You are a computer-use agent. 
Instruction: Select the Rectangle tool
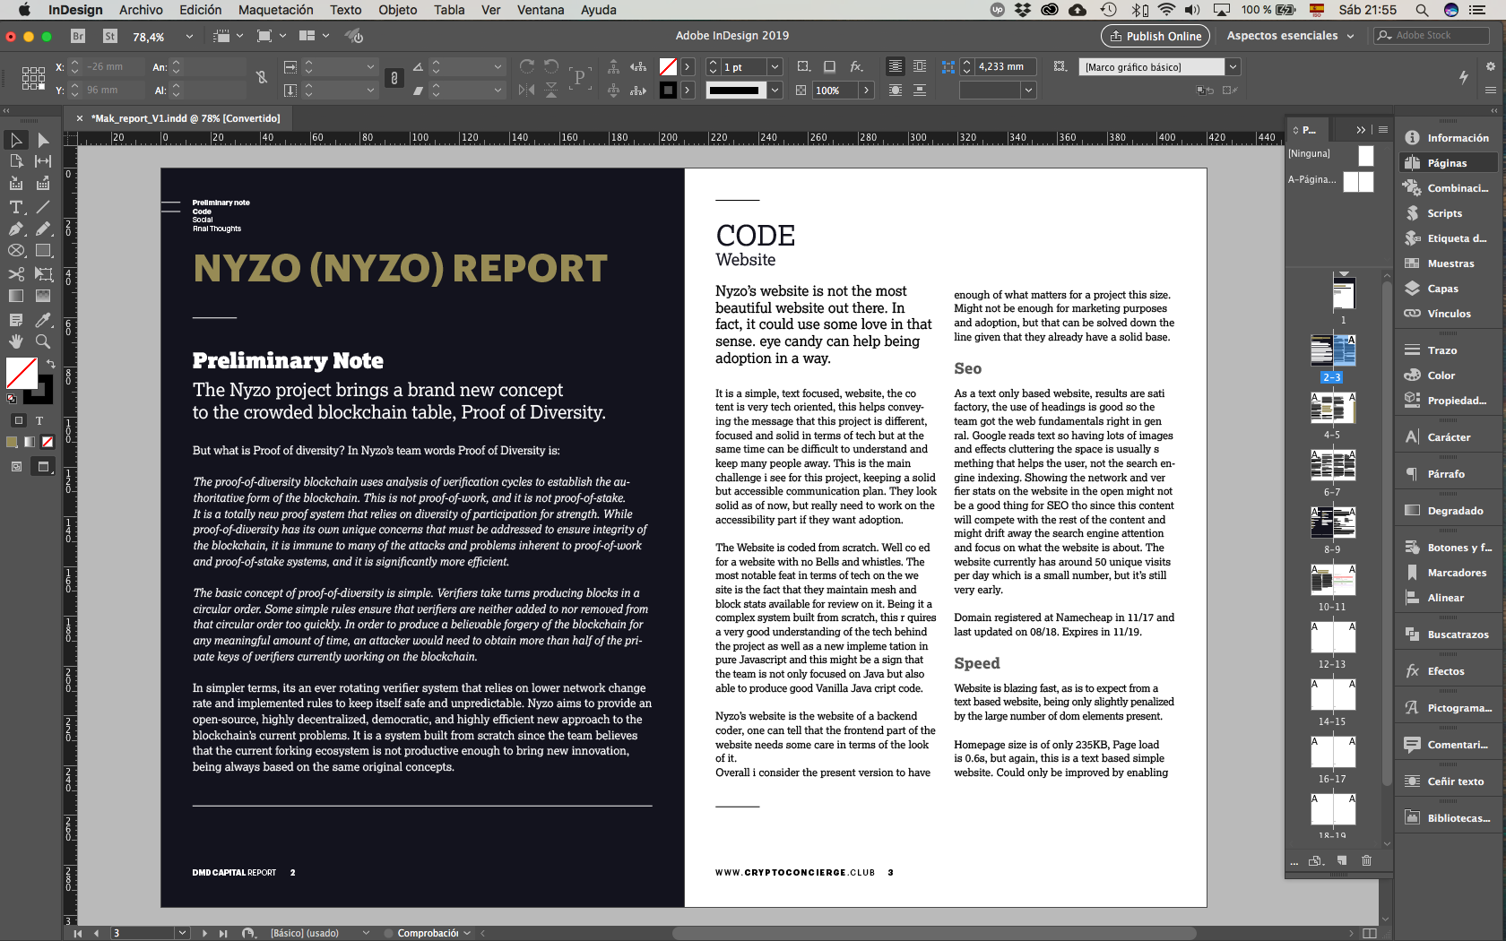[x=43, y=251]
